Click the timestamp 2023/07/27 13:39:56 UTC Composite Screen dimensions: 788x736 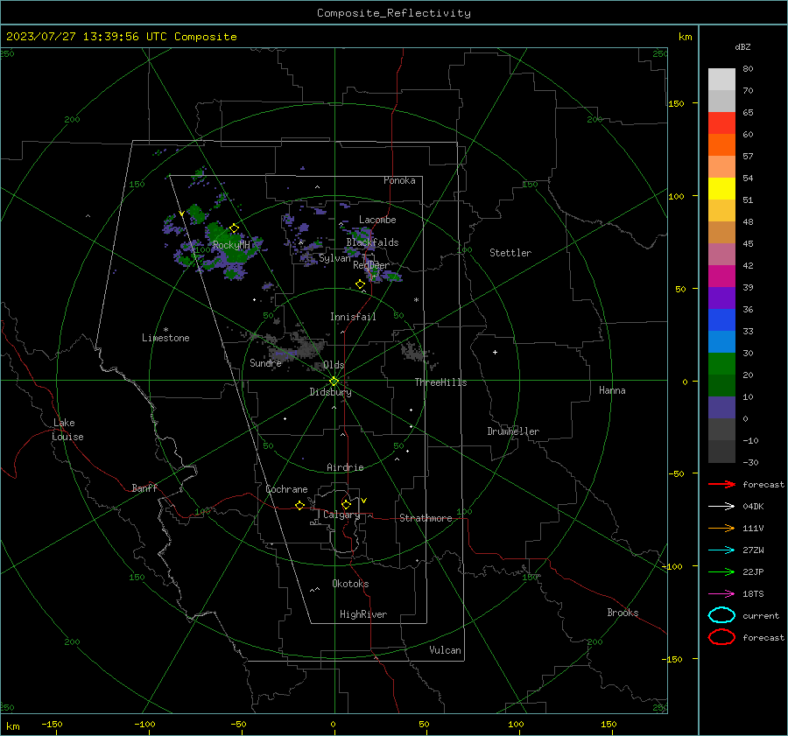[x=121, y=37]
